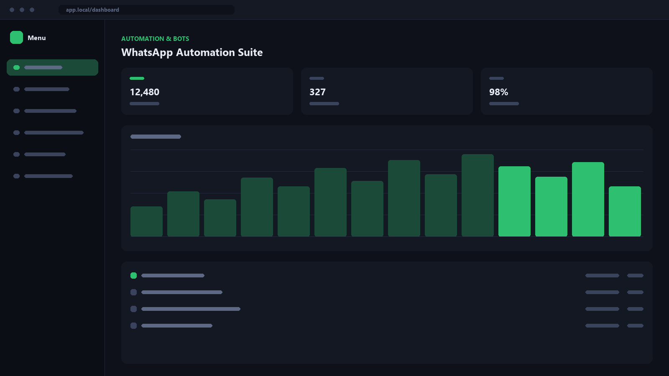Click the AUTOMATION & BOTS breadcrumb label
Screen dimensions: 669x376
[x=155, y=38]
